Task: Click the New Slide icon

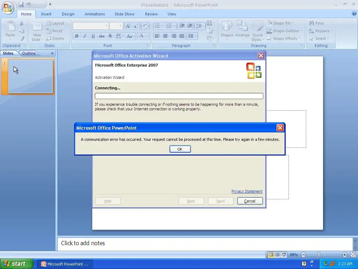Action: pyautogui.click(x=37, y=27)
